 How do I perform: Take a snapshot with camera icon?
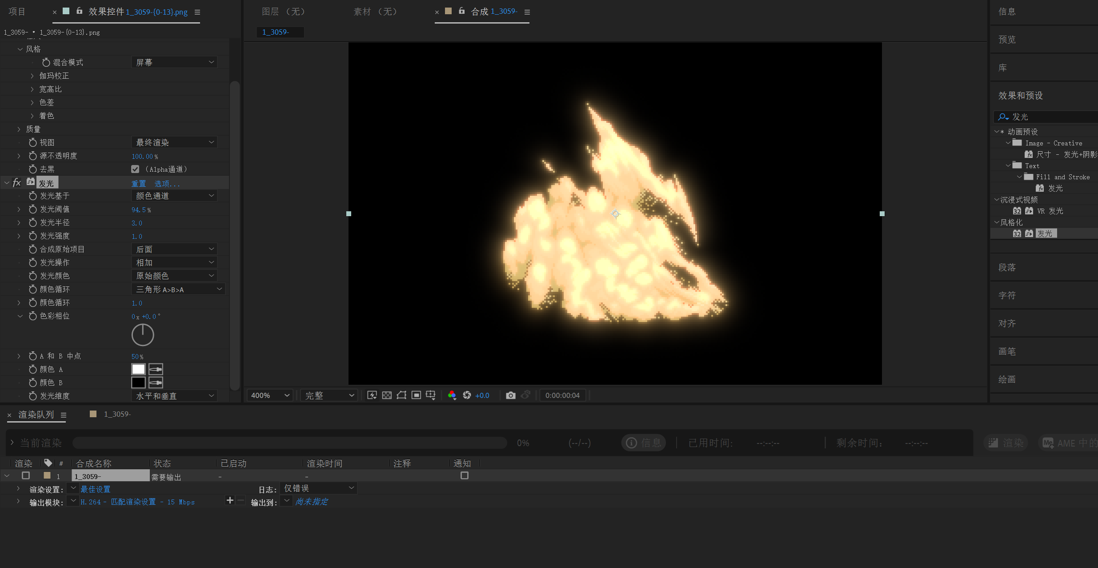(511, 395)
